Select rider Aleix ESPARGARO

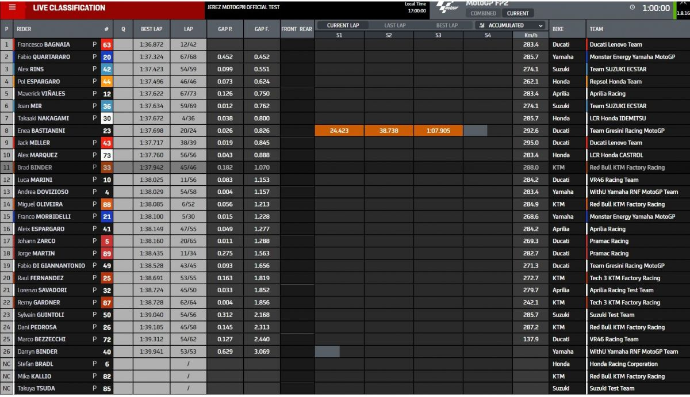point(41,229)
